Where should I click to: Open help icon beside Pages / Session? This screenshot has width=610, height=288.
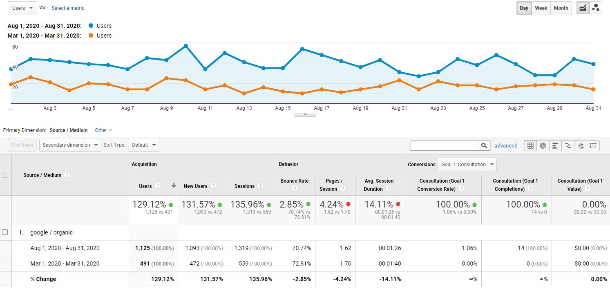(343, 189)
